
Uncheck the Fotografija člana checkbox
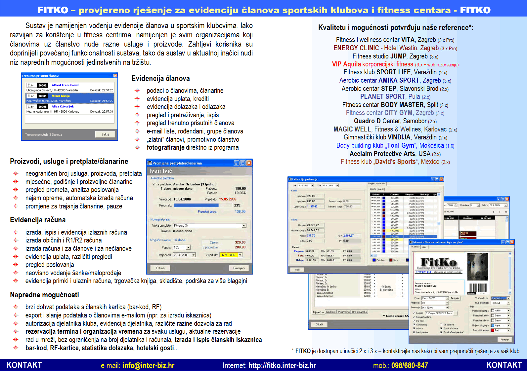pos(414,317)
